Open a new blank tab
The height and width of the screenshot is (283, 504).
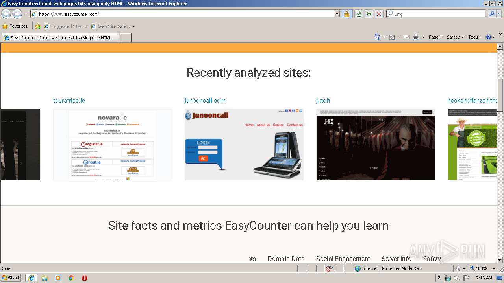tap(125, 38)
